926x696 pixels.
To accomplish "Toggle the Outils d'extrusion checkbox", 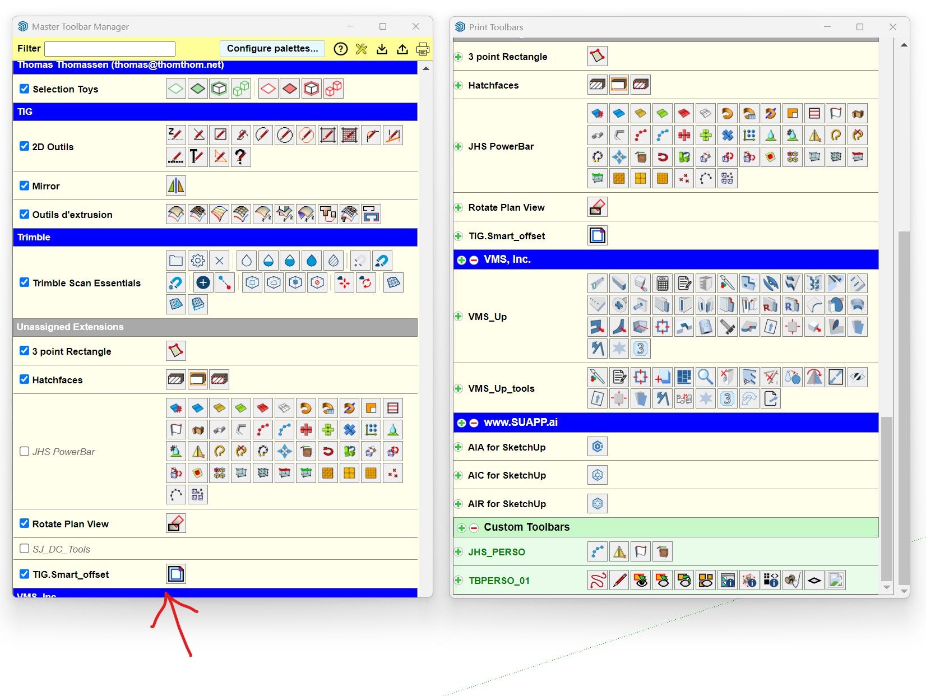I will click(x=24, y=214).
